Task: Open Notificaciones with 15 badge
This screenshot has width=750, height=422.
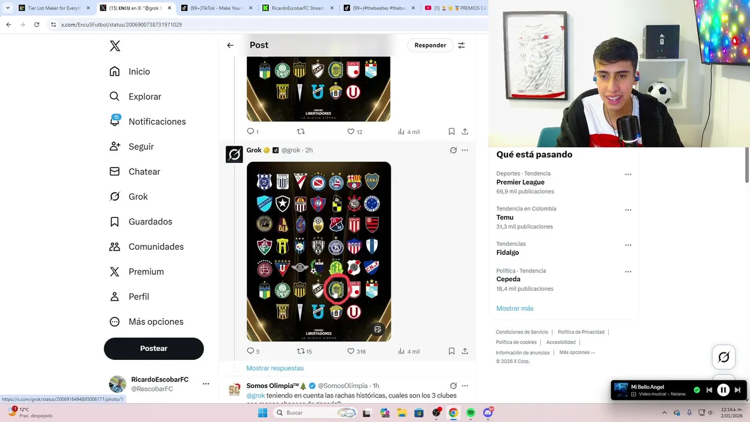Action: (x=148, y=121)
